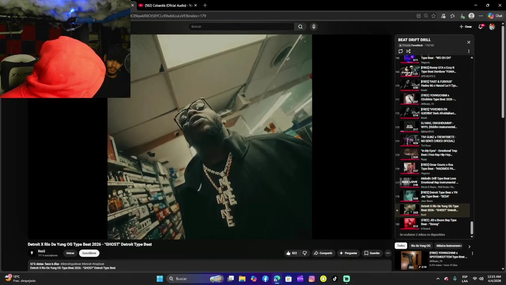
Task: Toggle playlist loop mode
Action: click(x=400, y=51)
